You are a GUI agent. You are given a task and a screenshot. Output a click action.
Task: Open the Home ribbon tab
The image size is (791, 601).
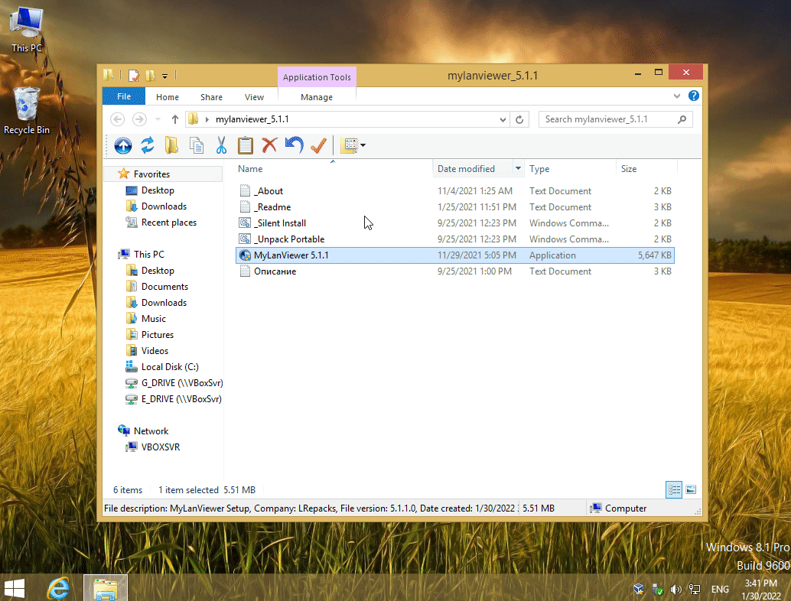(168, 97)
